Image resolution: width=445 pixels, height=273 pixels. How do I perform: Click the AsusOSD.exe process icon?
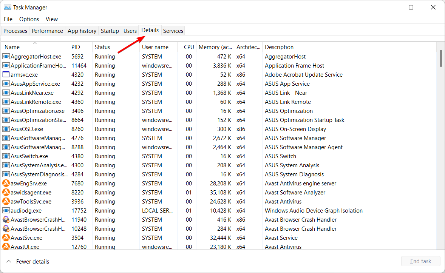[x=6, y=129]
